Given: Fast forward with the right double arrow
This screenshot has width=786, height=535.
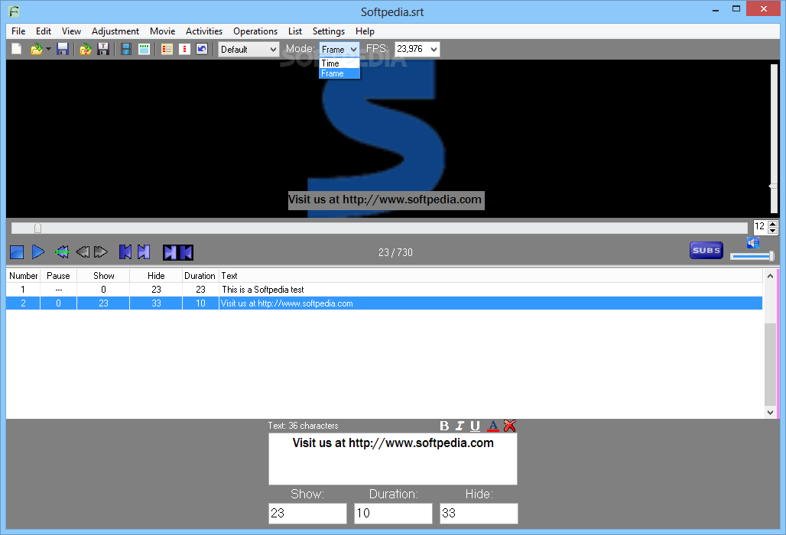Looking at the screenshot, I should 101,252.
